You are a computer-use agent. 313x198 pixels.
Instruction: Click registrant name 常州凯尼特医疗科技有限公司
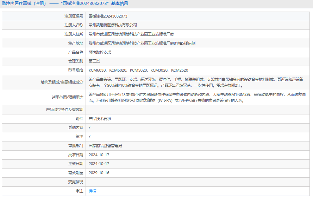click(x=113, y=25)
